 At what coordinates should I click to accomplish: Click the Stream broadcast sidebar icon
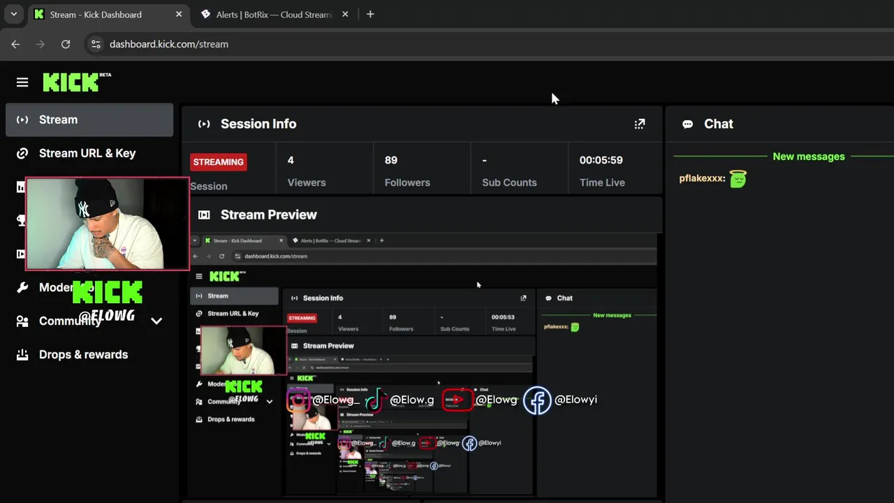[x=22, y=119]
